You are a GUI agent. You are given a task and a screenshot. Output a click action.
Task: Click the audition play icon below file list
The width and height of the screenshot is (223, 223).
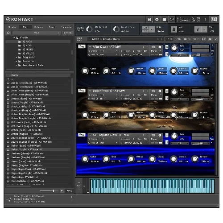[62, 190]
